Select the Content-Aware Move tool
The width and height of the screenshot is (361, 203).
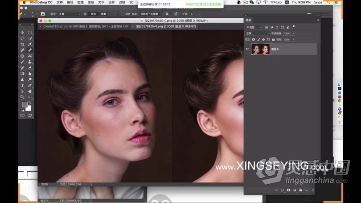click(30, 56)
